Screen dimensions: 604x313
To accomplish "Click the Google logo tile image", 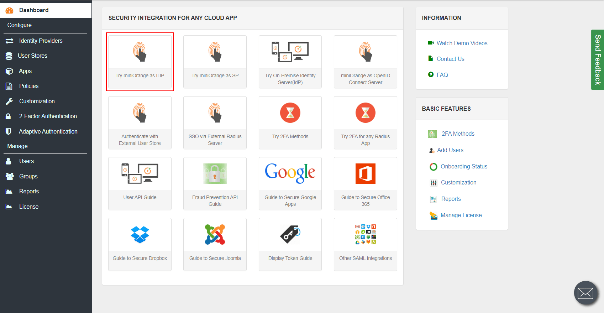I will pos(290,173).
